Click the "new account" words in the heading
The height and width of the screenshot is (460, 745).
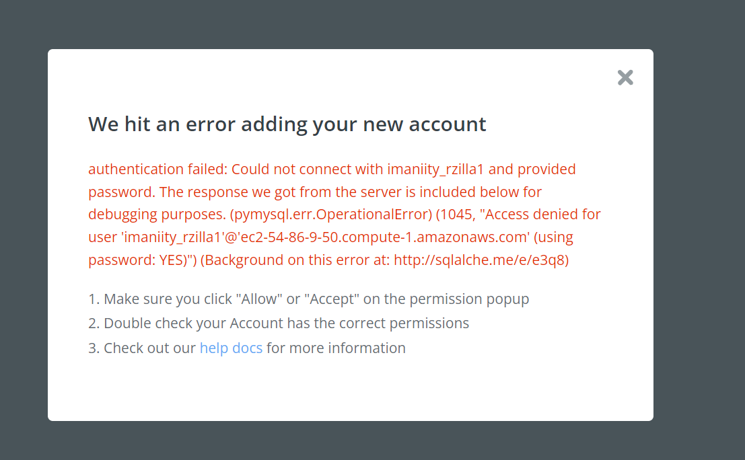[x=424, y=125]
